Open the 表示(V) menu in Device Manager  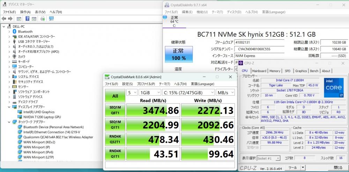click(40, 12)
